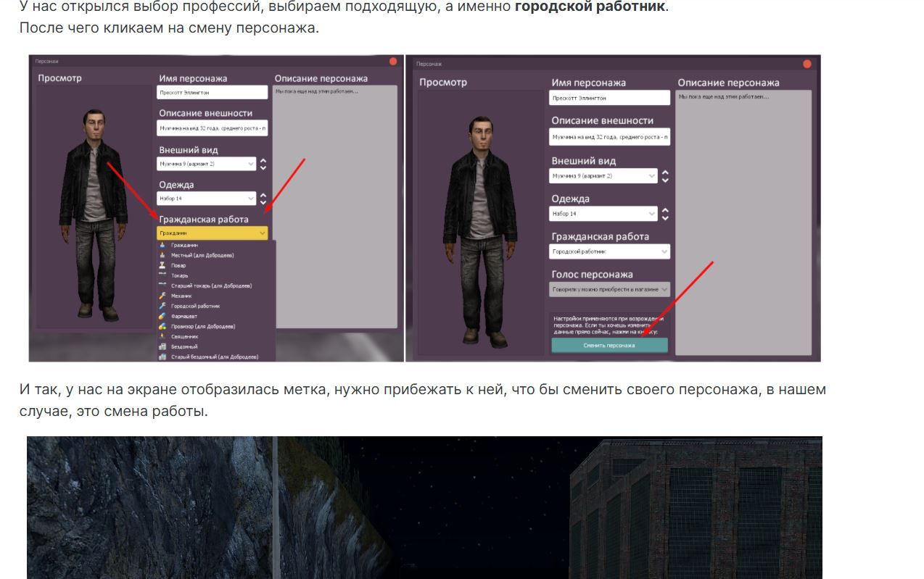Choose Священник from the job list
Screen dimensions: 924x579
pyautogui.click(x=216, y=336)
